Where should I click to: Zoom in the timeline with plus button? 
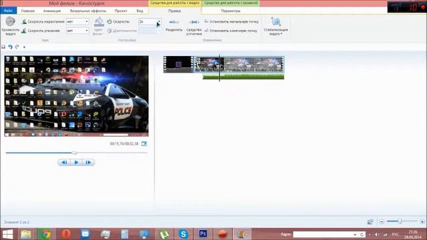(422, 221)
